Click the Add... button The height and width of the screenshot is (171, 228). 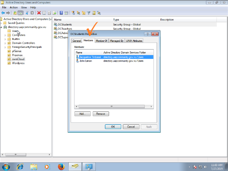[82, 114]
